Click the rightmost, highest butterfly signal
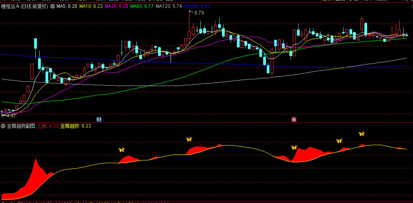The width and height of the screenshot is (413, 203). (362, 134)
